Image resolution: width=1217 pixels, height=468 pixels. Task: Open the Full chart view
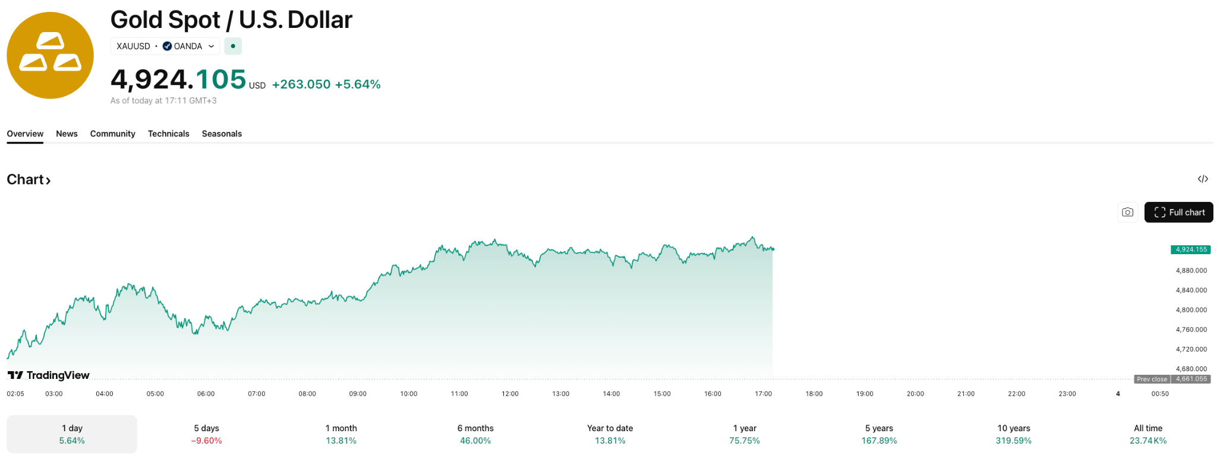[x=1178, y=212]
